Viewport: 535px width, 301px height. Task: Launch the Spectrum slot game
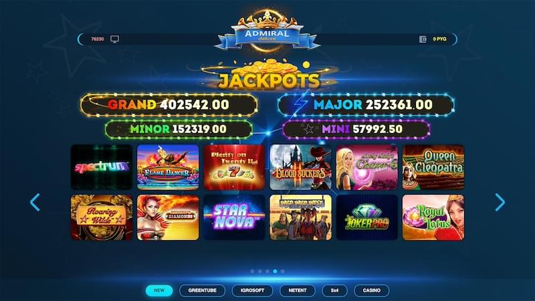click(x=102, y=167)
